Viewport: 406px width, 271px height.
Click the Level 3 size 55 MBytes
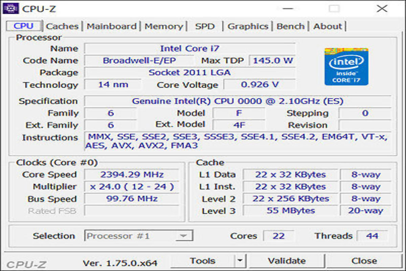290,211
